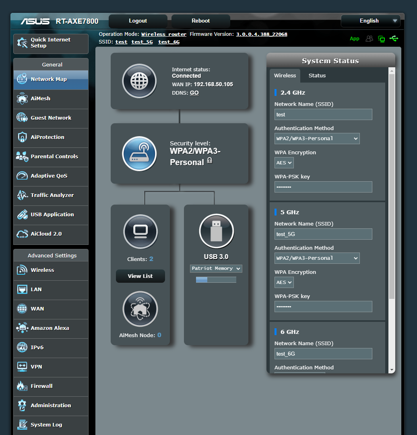Click the test_5G SSID link in header
This screenshot has width=417, height=435.
point(142,42)
